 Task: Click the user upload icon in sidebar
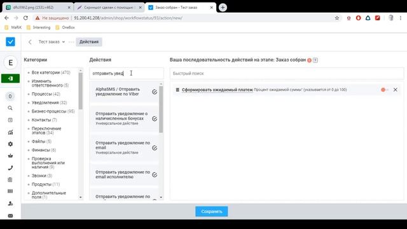[10, 204]
